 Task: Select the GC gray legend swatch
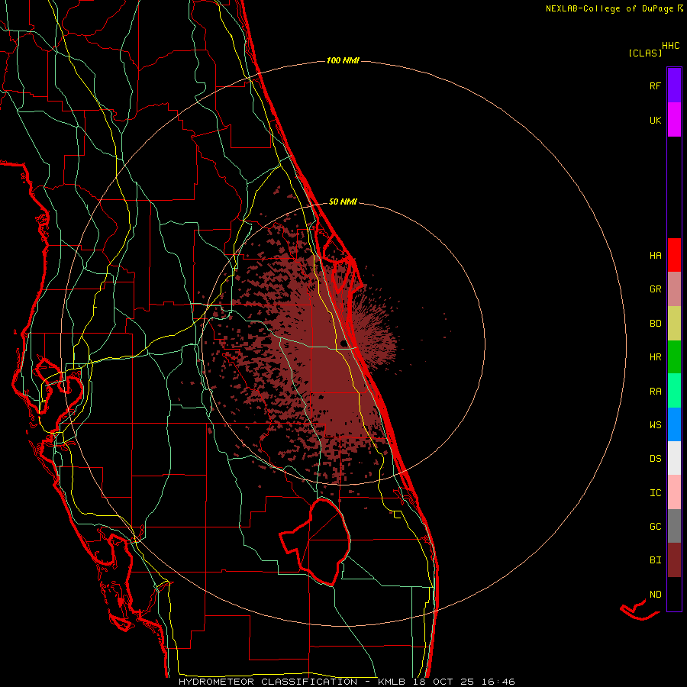[674, 526]
